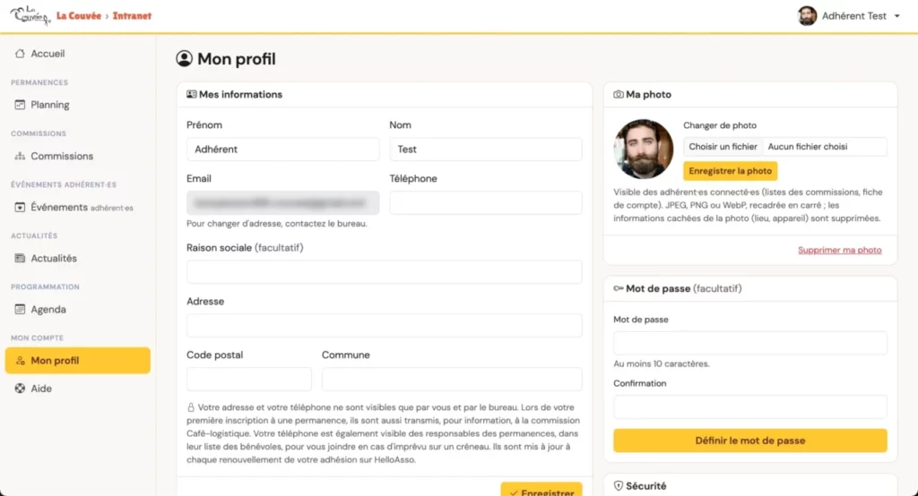Viewport: 918px width, 496px height.
Task: Click Enregistrer la photo button
Action: (x=730, y=171)
